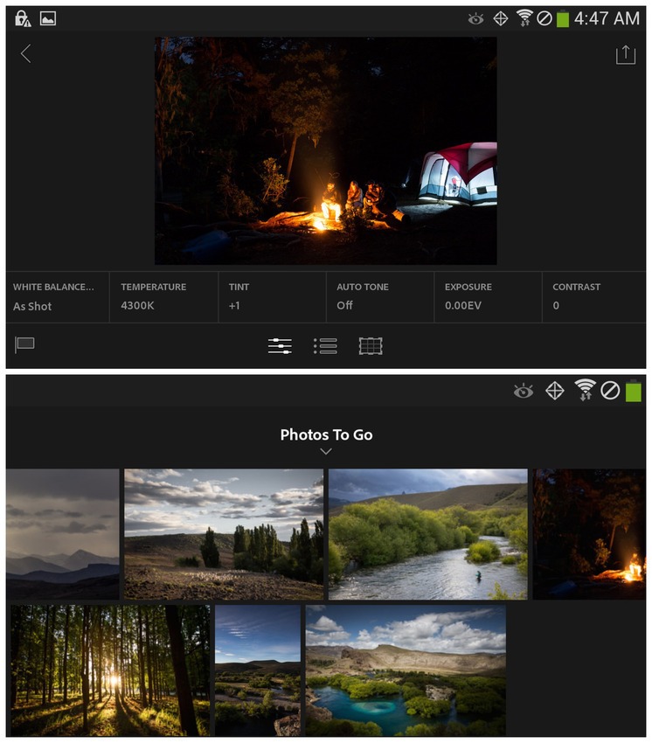Tap the battery icon in top status bar

[x=563, y=19]
